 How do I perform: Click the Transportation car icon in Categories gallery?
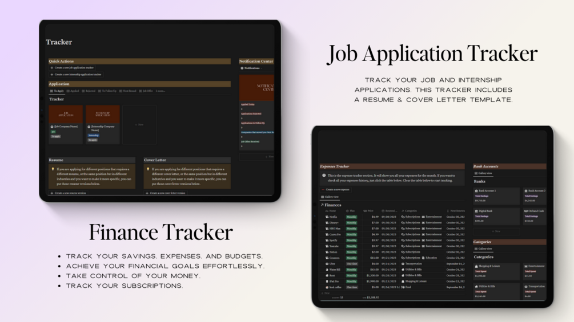pyautogui.click(x=526, y=287)
